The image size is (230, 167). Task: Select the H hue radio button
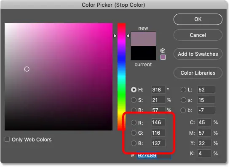(134, 90)
